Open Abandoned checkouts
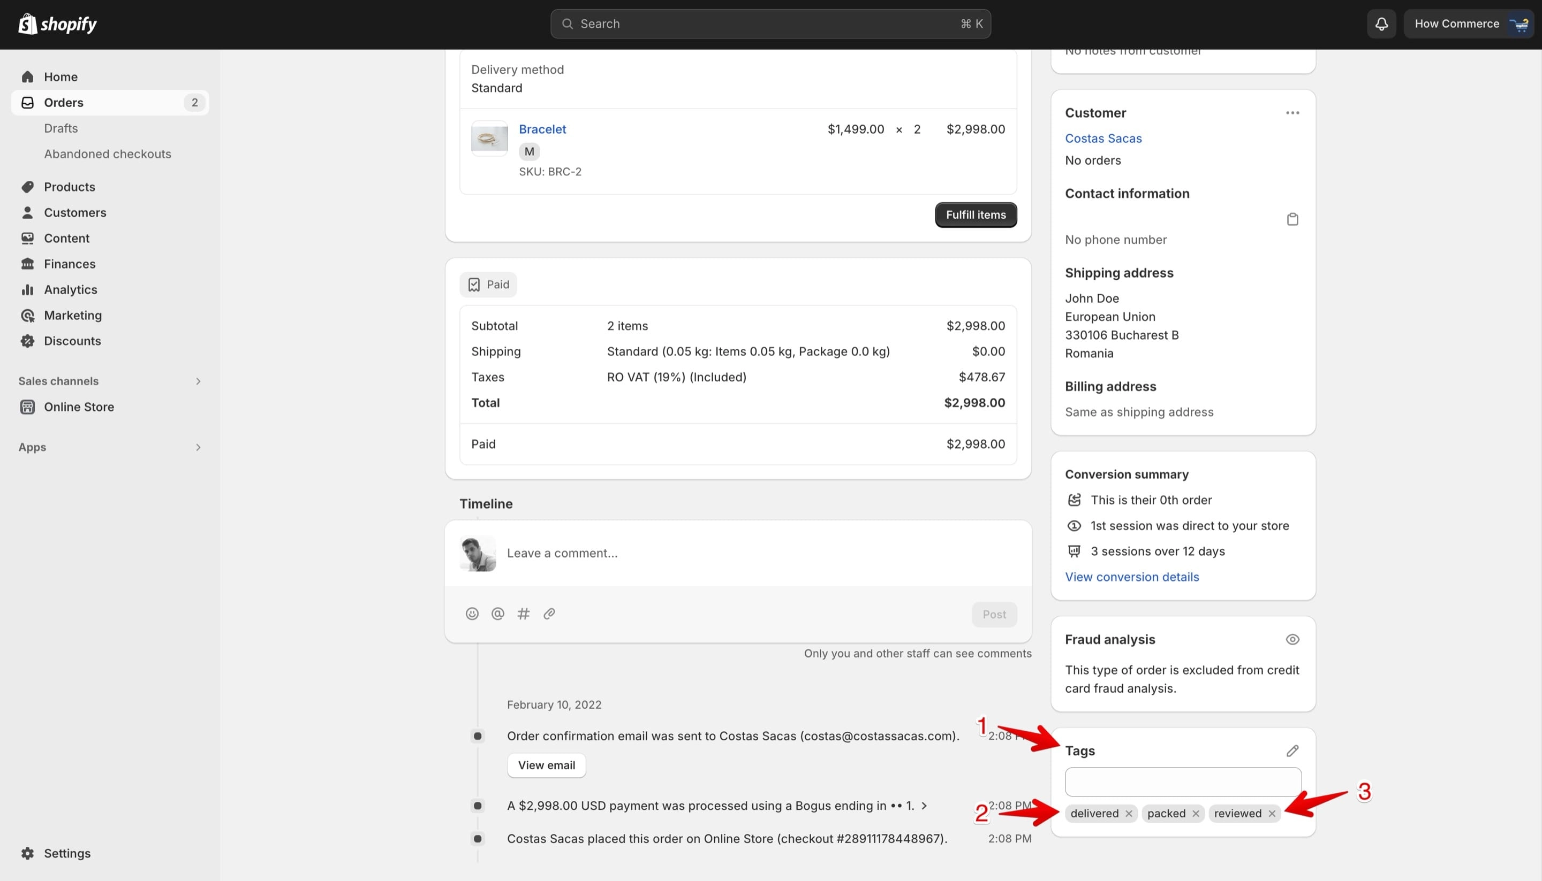The width and height of the screenshot is (1542, 881). (107, 154)
